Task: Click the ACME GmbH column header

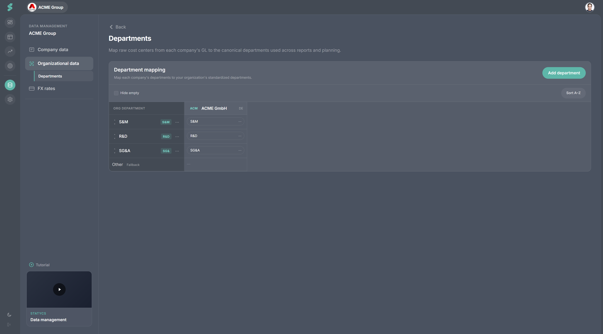Action: [215, 108]
